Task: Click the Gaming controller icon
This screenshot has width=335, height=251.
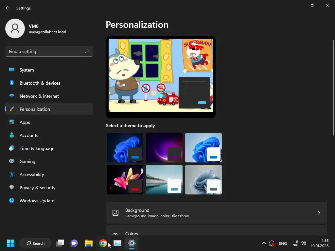Action: click(x=12, y=161)
